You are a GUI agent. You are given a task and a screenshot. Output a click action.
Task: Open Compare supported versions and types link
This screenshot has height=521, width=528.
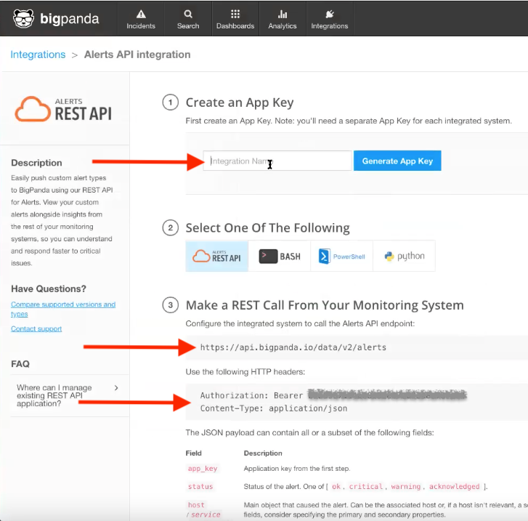[x=63, y=309]
